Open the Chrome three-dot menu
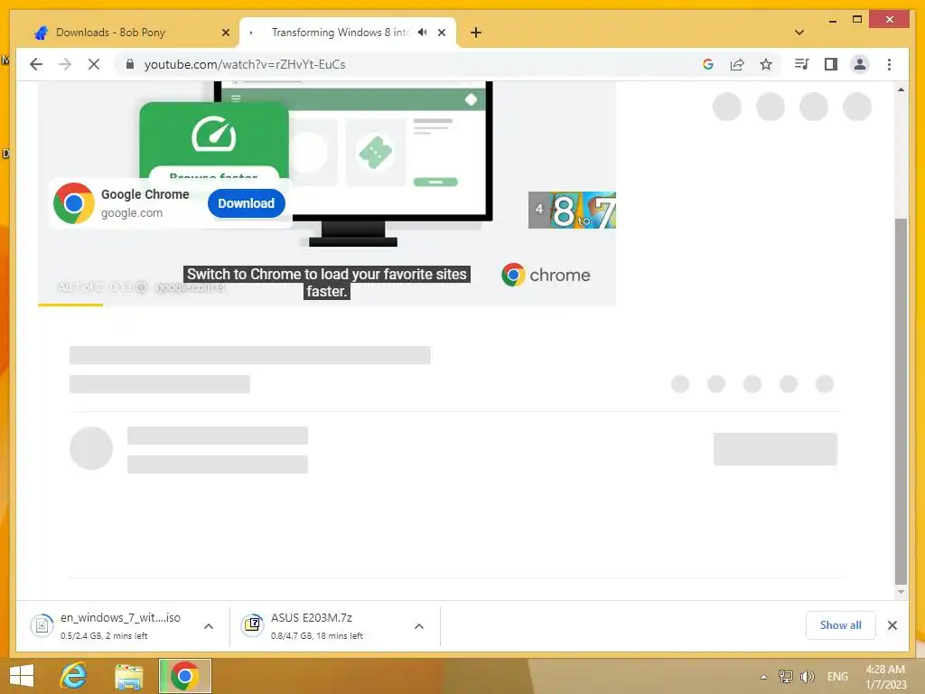This screenshot has height=694, width=925. pos(889,64)
